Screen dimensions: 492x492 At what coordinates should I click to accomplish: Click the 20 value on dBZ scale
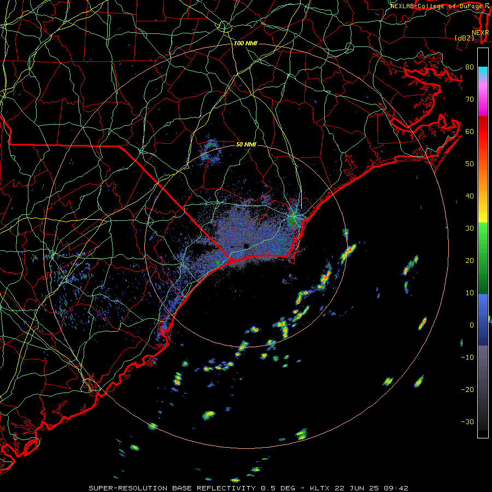point(470,260)
